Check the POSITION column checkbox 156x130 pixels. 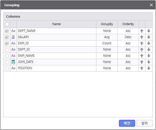tap(7, 68)
